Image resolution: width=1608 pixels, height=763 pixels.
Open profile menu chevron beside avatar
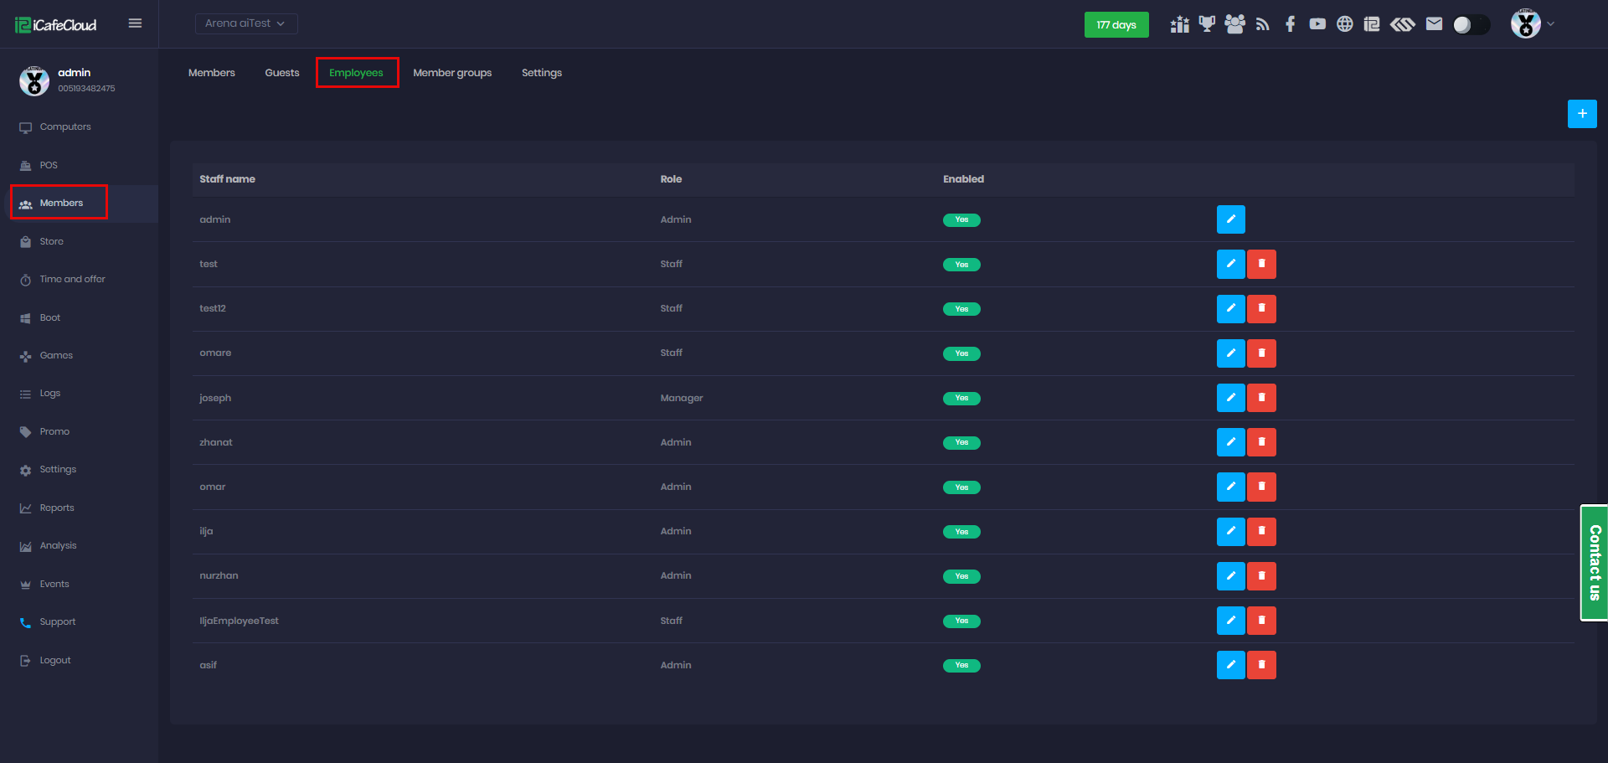tap(1551, 23)
